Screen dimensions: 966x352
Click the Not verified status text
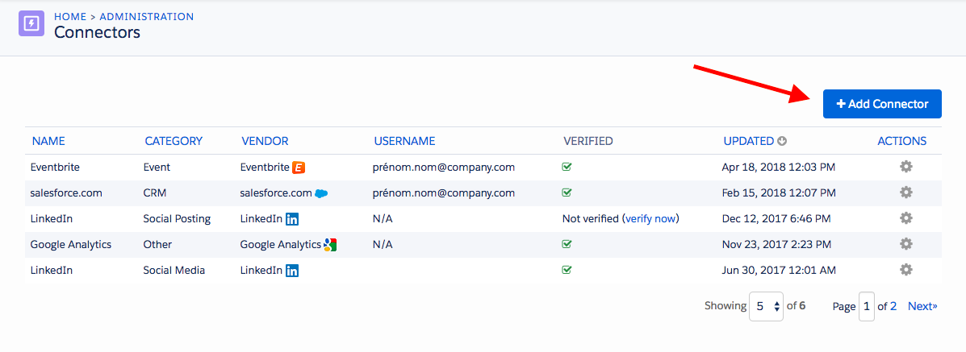(x=591, y=218)
